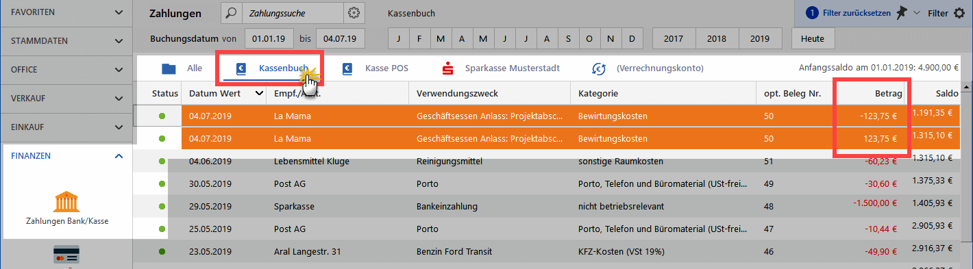Image resolution: width=973 pixels, height=269 pixels.
Task: Open Zahlungen Bank/Kasse bank icon
Action: [67, 201]
